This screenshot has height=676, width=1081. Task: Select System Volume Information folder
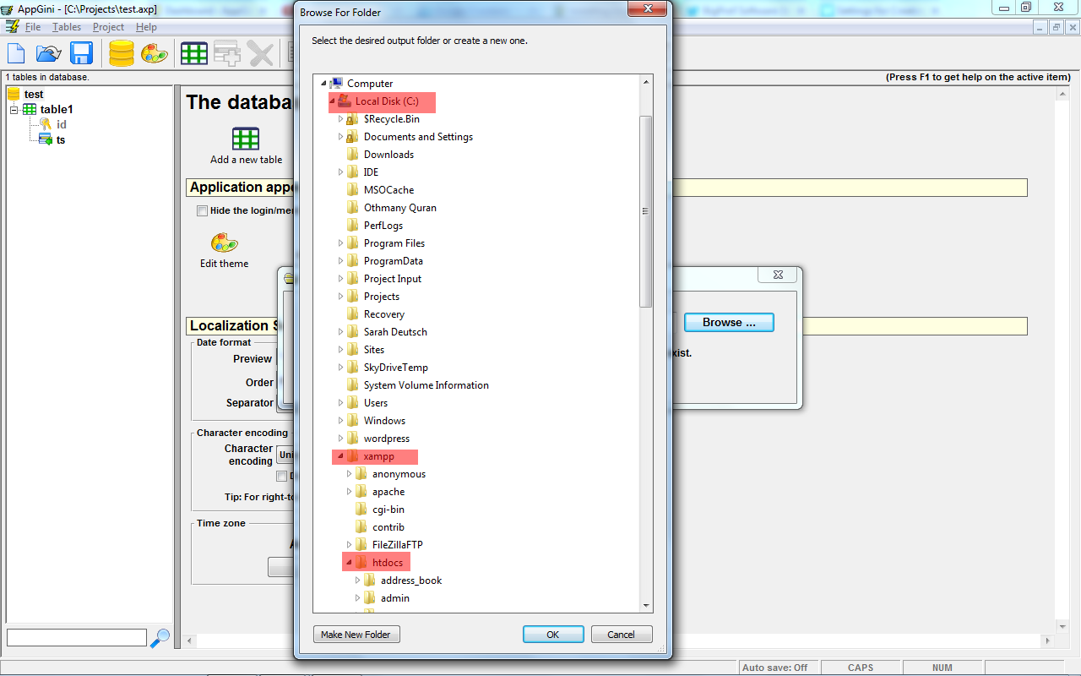point(426,385)
